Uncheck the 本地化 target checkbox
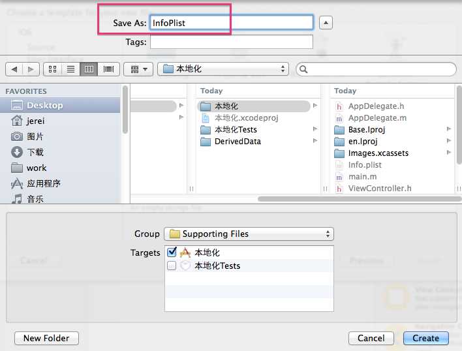Image resolution: width=462 pixels, height=351 pixels. tap(172, 252)
